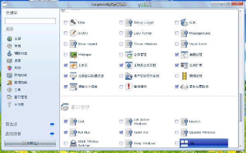Image resolution: width=246 pixels, height=153 pixels.
Task: Enable the 视频回放 checkbox
Action: tap(177, 76)
